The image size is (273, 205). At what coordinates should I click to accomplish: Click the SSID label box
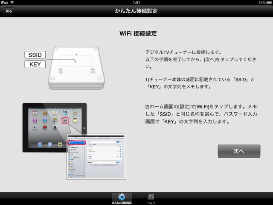click(x=35, y=55)
